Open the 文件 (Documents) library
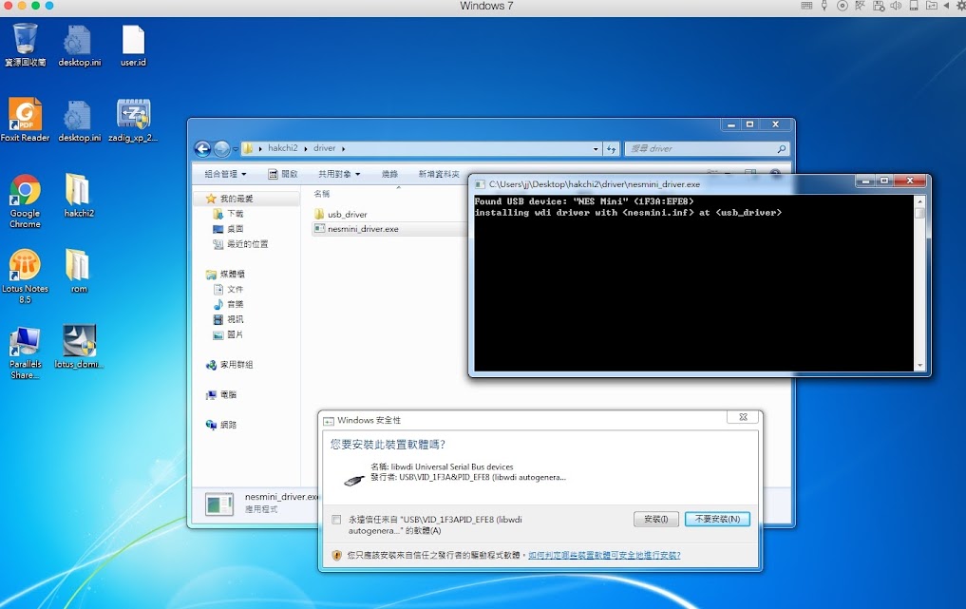966x609 pixels. tap(228, 289)
